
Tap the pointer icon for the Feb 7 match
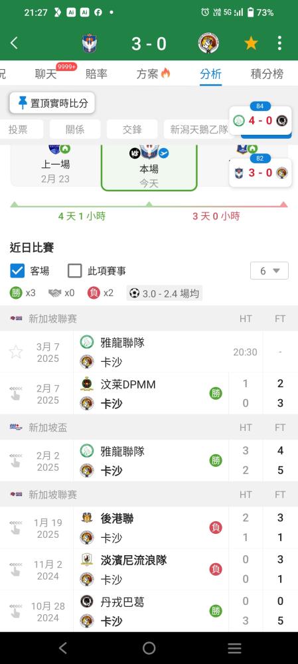[16, 393]
